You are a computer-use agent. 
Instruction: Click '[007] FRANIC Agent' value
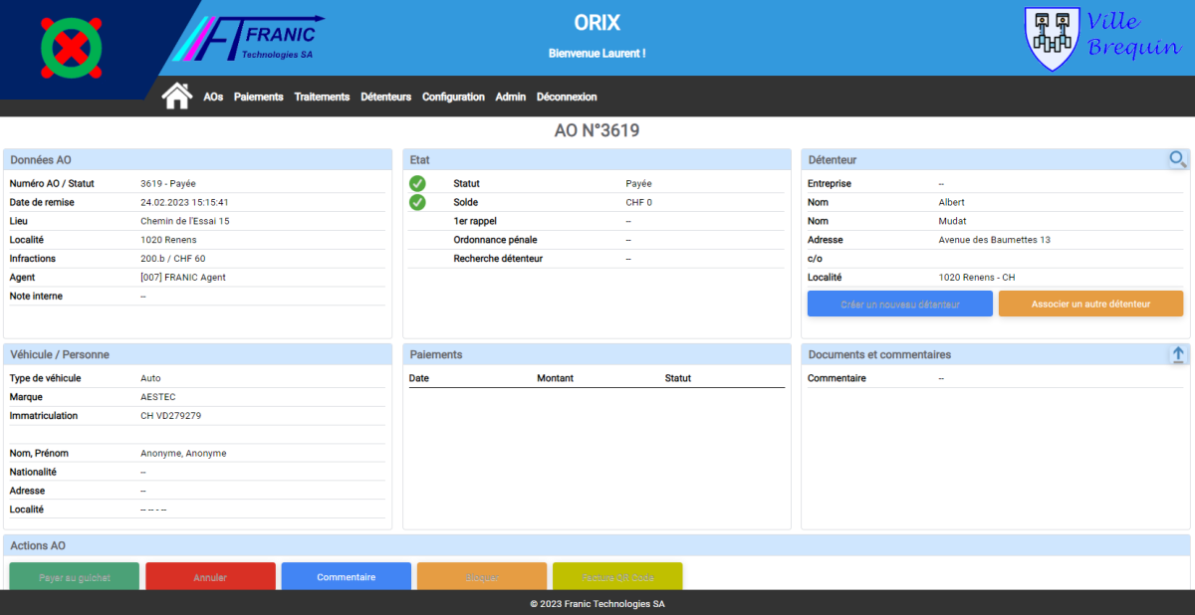click(183, 278)
